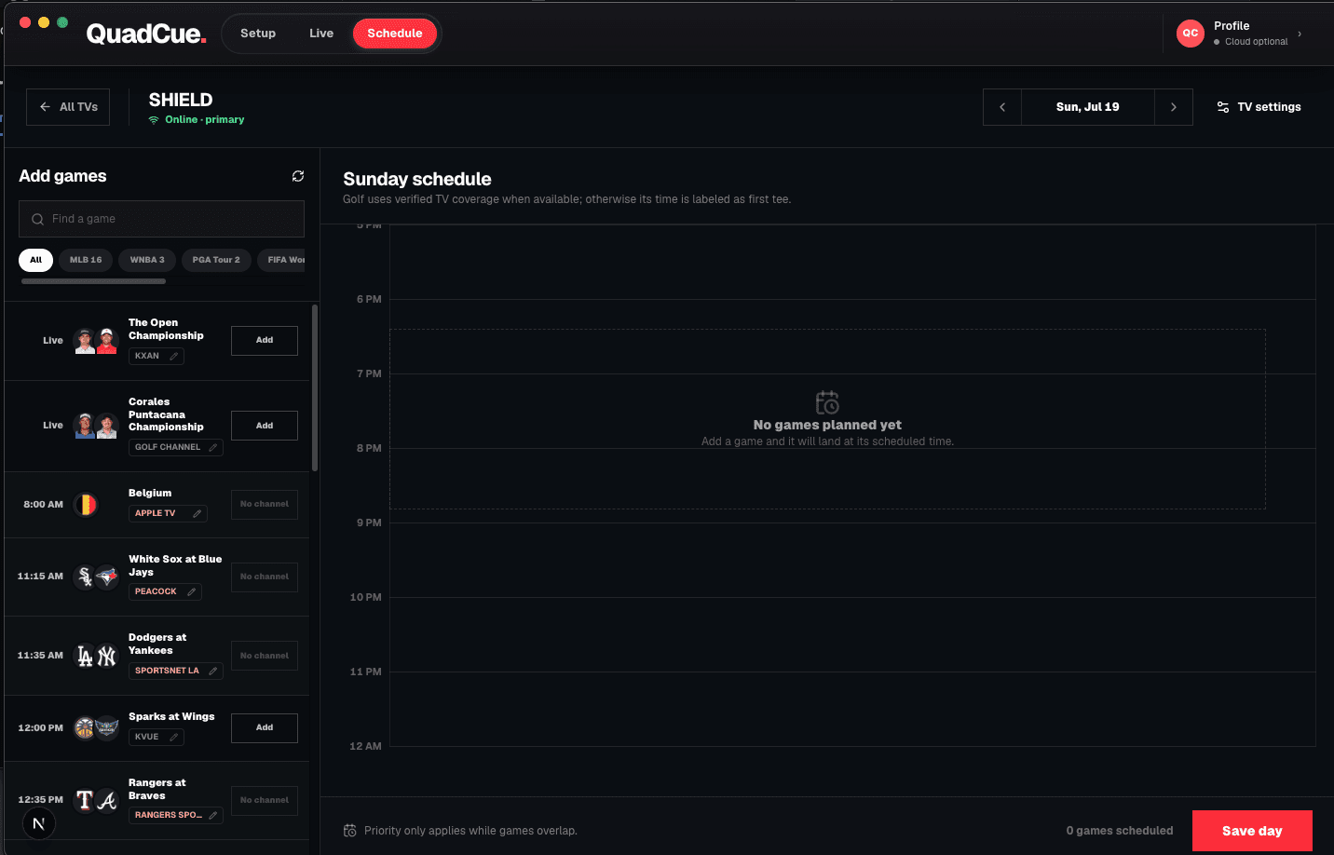Click the QuadCue logo
This screenshot has width=1334, height=855.
click(x=146, y=34)
